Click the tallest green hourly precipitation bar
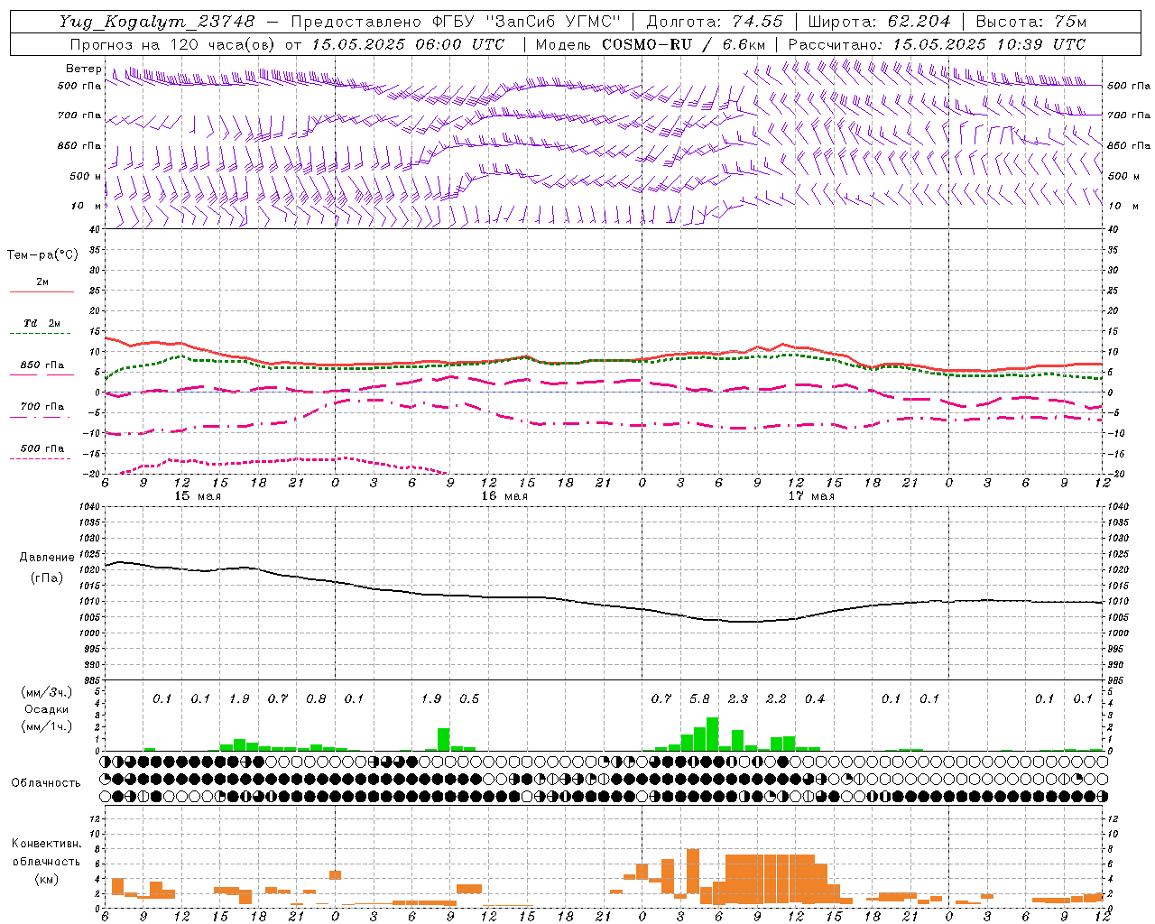The width and height of the screenshot is (1155, 924). [x=713, y=734]
